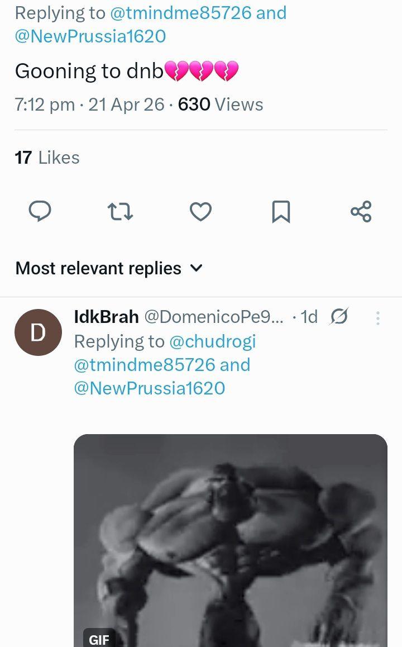Viewport: 402px width, 647px height.
Task: Tap the GIF badge on the image
Action: click(x=99, y=638)
